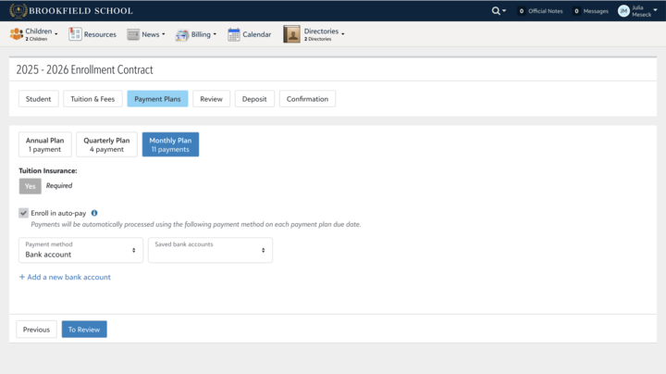Click the To Review button

click(84, 330)
